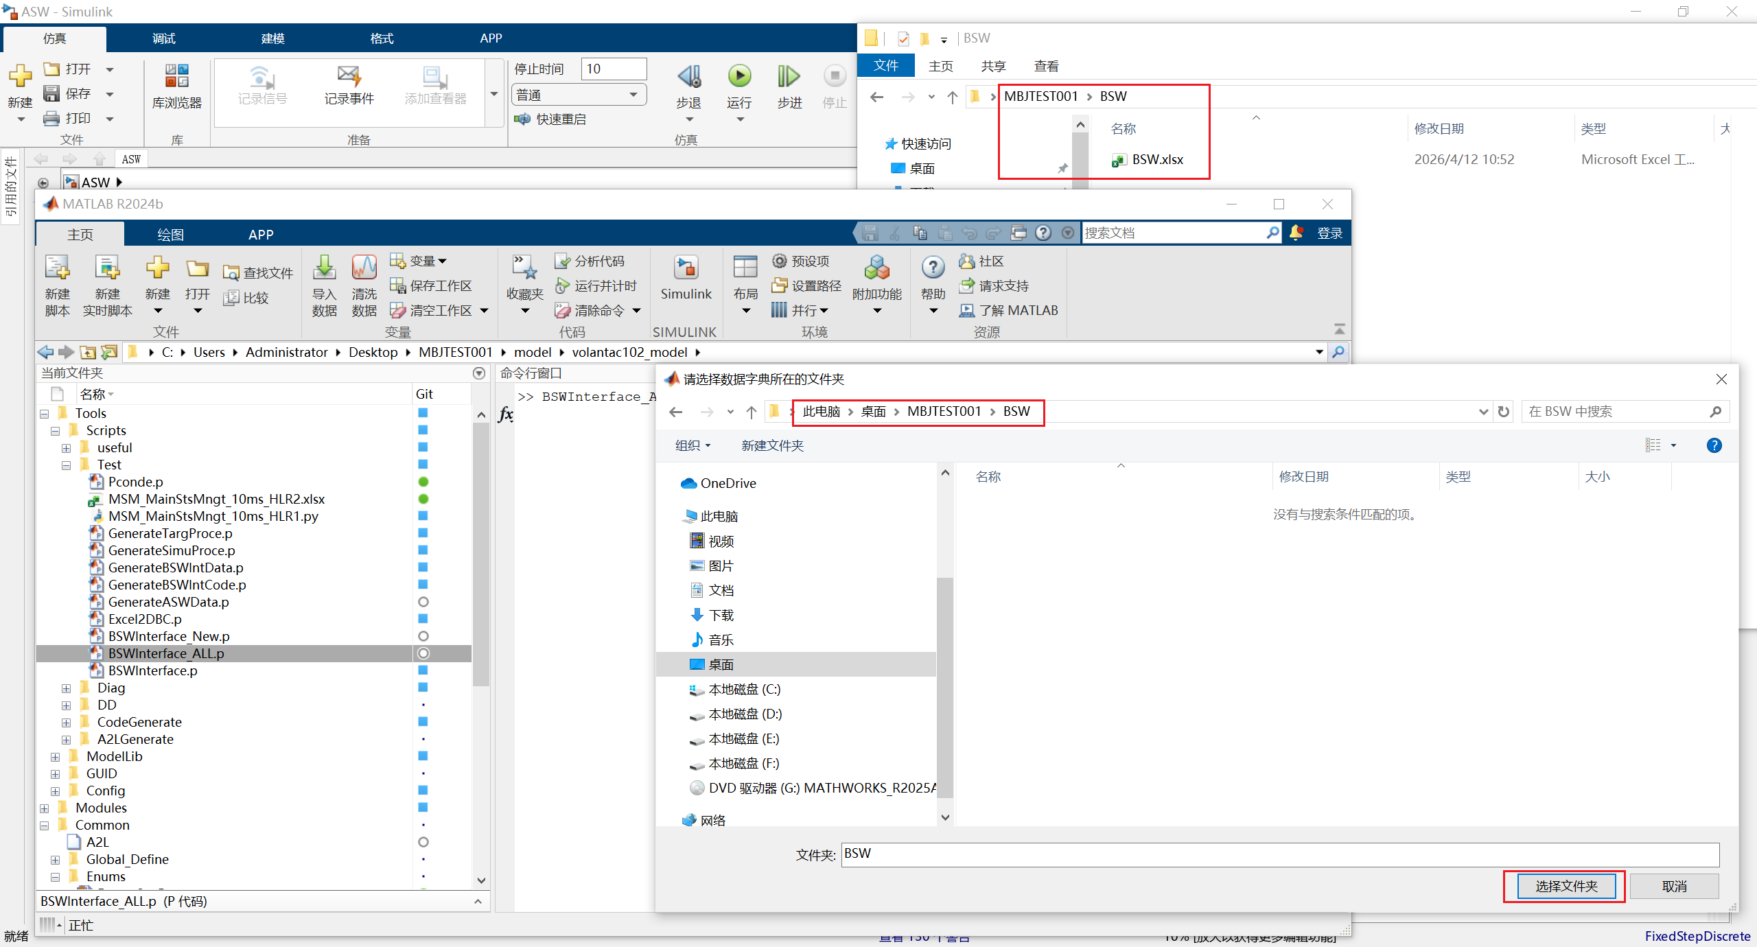Expand the address bar history dropdown in dialog
1757x947 pixels.
tap(1484, 412)
